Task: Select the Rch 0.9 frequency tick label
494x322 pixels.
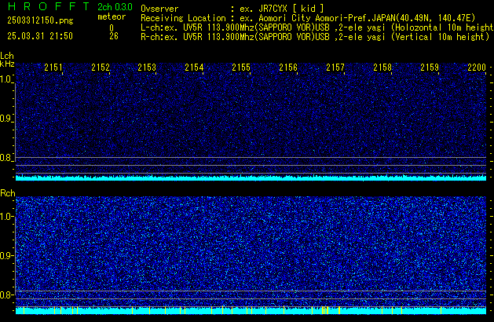Action: [x=6, y=255]
